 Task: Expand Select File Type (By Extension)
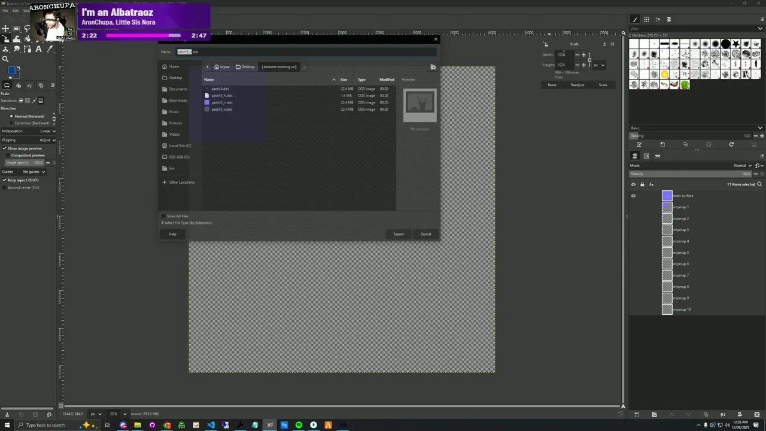[187, 223]
